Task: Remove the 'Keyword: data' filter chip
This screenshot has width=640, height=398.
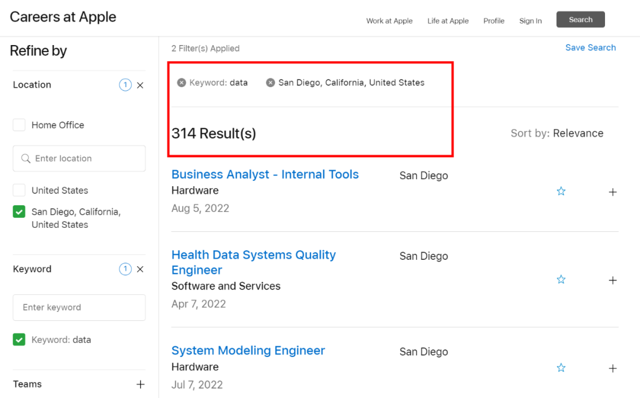Action: [181, 82]
